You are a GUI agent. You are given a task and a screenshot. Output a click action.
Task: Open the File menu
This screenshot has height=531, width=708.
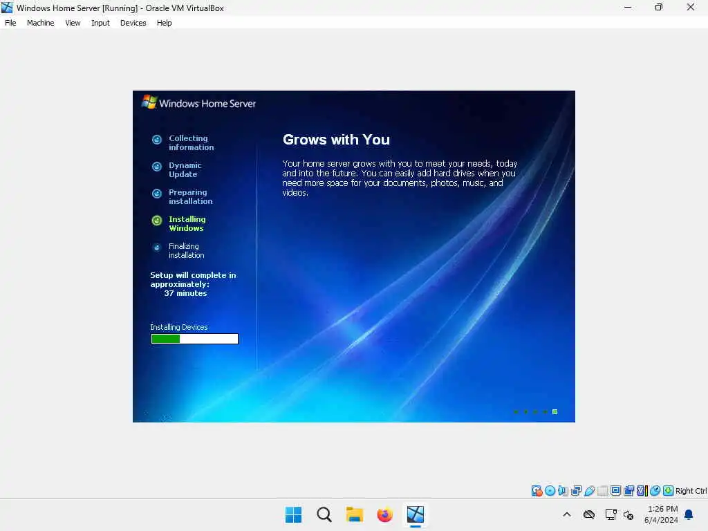10,23
